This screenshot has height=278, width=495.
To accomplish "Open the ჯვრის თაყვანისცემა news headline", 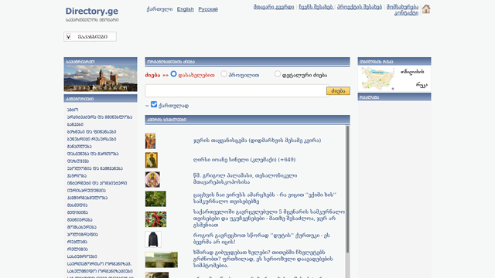I will point(257,141).
